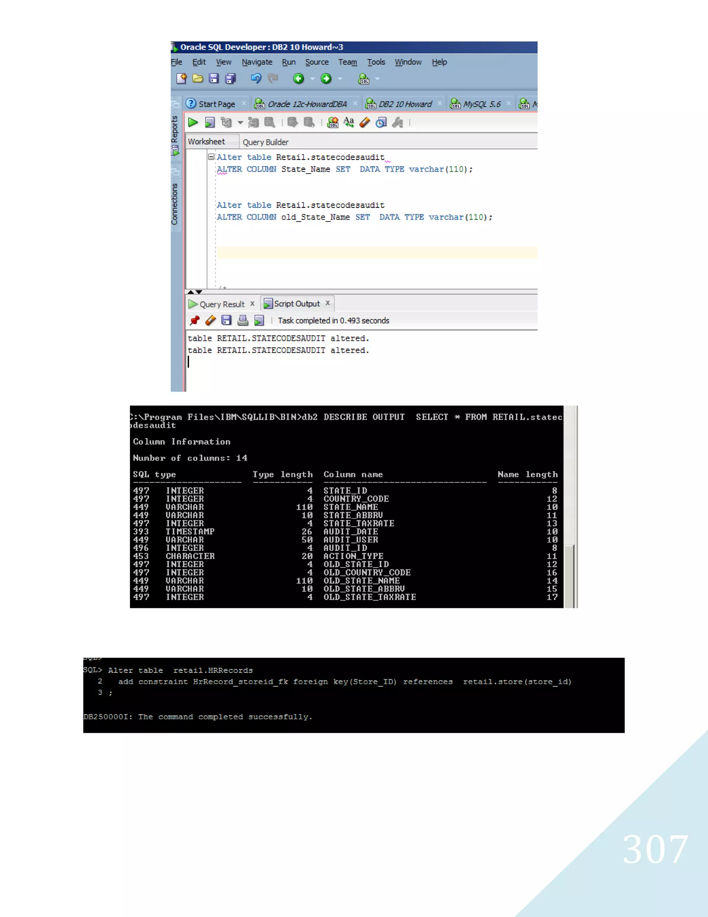Run statement with green play button

(x=193, y=122)
